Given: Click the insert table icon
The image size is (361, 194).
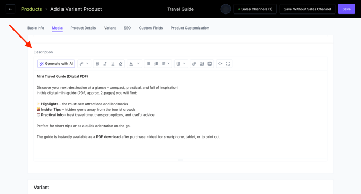Looking at the screenshot, I should tap(178, 63).
